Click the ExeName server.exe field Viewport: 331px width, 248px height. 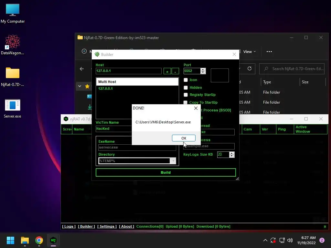pyautogui.click(x=137, y=147)
